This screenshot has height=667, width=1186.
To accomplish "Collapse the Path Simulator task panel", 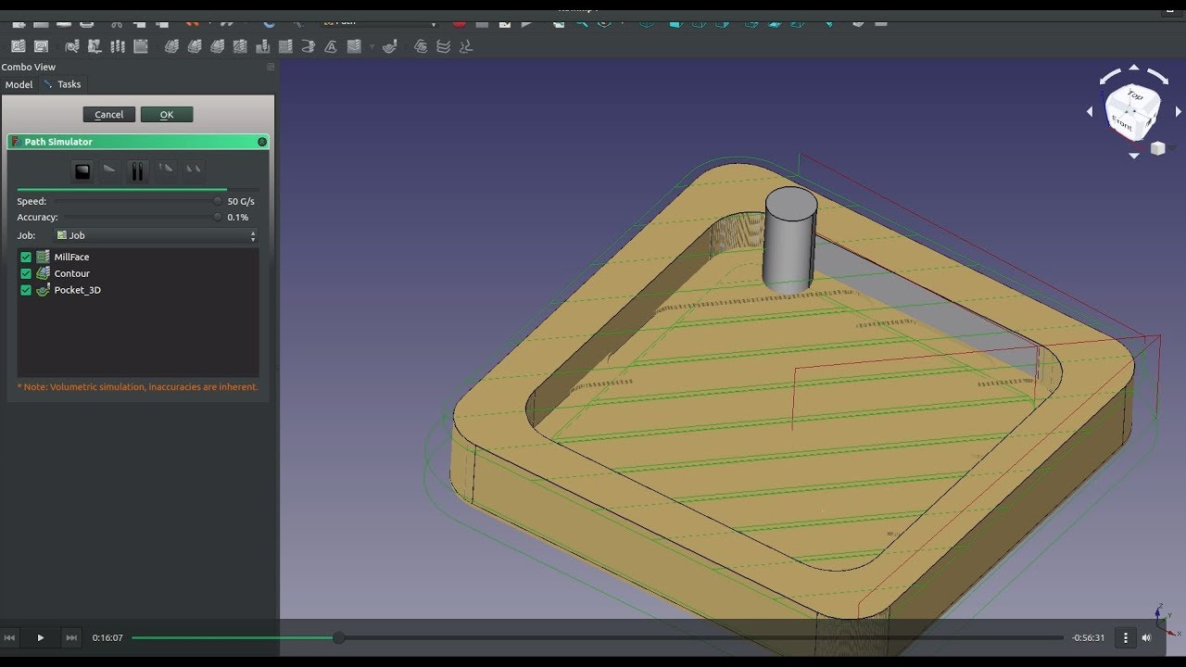I will [262, 142].
